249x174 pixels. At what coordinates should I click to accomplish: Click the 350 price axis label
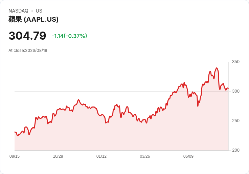click(236, 62)
